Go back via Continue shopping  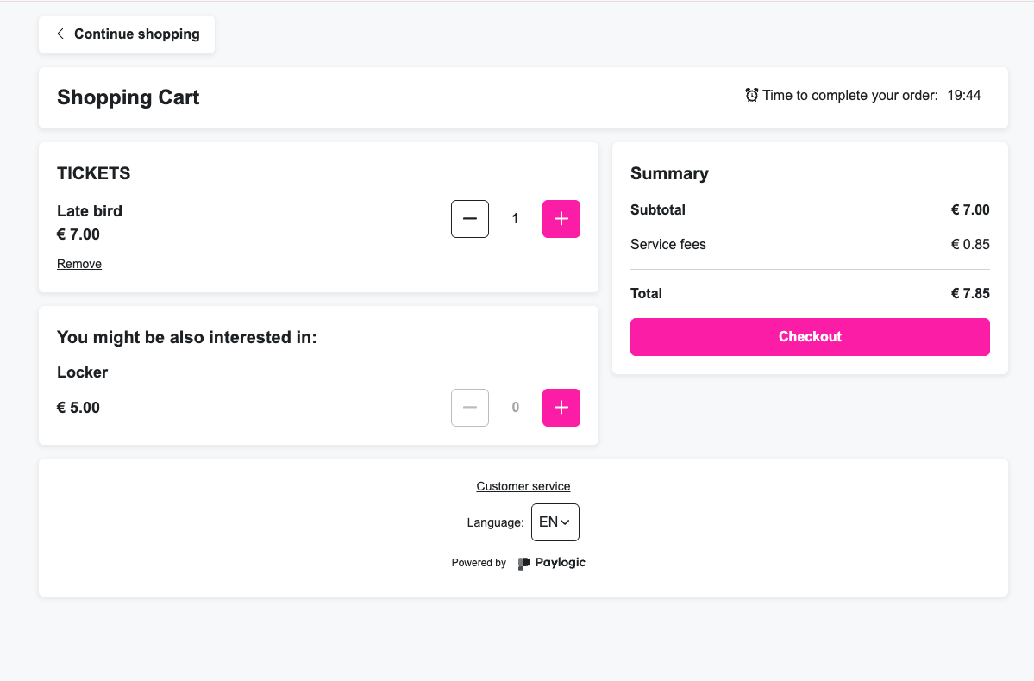point(136,34)
